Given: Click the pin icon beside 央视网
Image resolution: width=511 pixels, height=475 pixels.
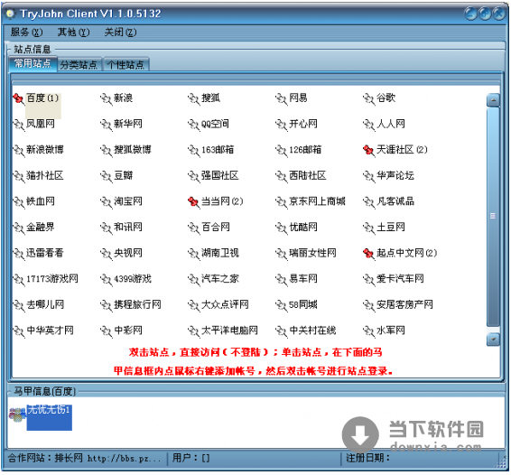Looking at the screenshot, I should point(106,254).
